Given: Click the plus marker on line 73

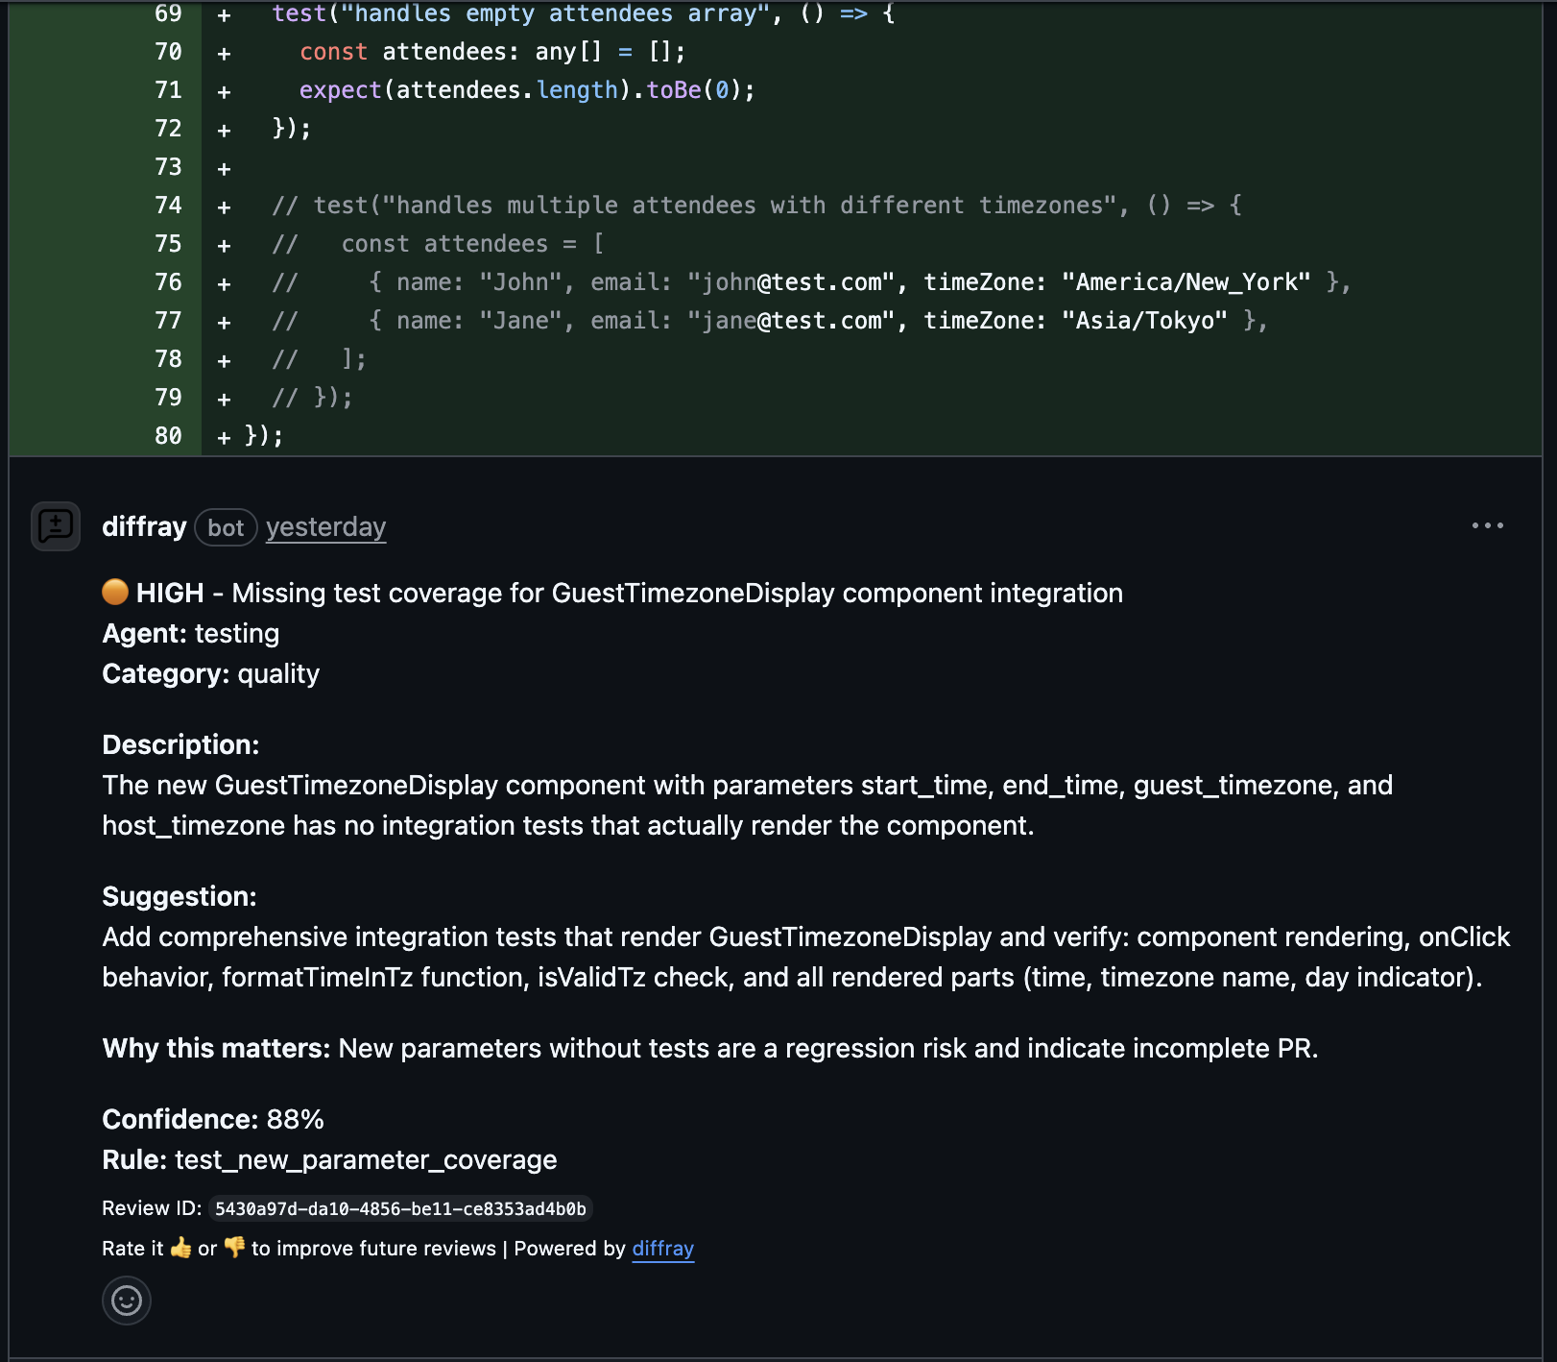Looking at the screenshot, I should click(x=224, y=168).
